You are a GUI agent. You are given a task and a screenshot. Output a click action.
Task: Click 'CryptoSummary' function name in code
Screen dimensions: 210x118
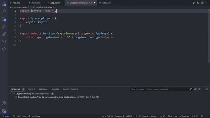click(x=66, y=33)
